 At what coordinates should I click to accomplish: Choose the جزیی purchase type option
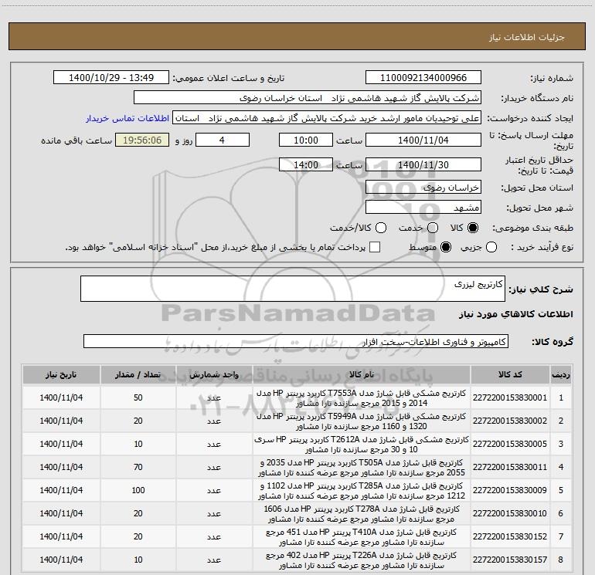tap(491, 248)
